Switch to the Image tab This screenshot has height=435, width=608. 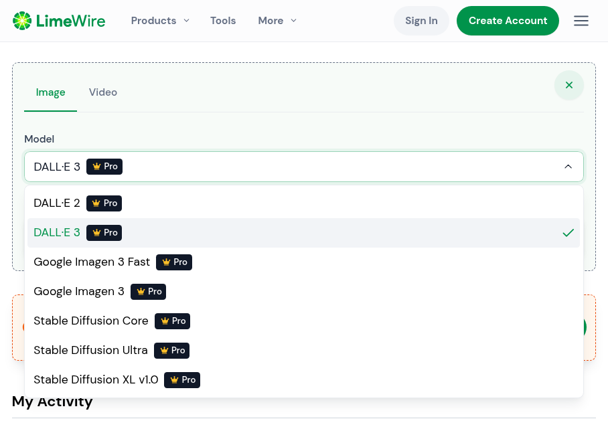click(50, 92)
